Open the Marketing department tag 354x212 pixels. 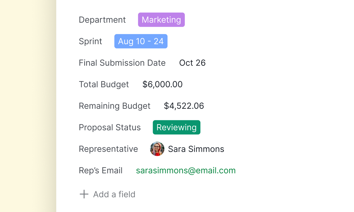[161, 20]
